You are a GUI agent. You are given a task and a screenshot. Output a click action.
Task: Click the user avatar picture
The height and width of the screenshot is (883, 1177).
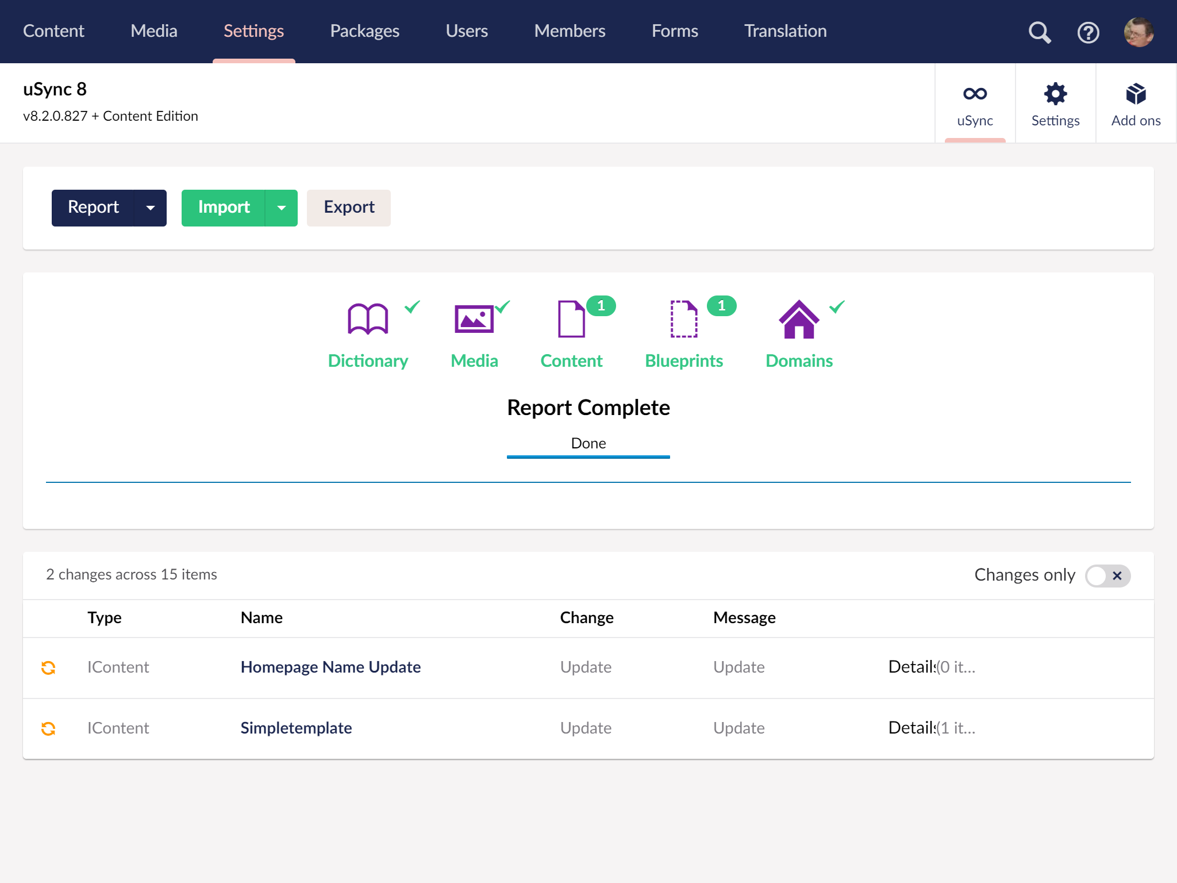click(x=1138, y=32)
